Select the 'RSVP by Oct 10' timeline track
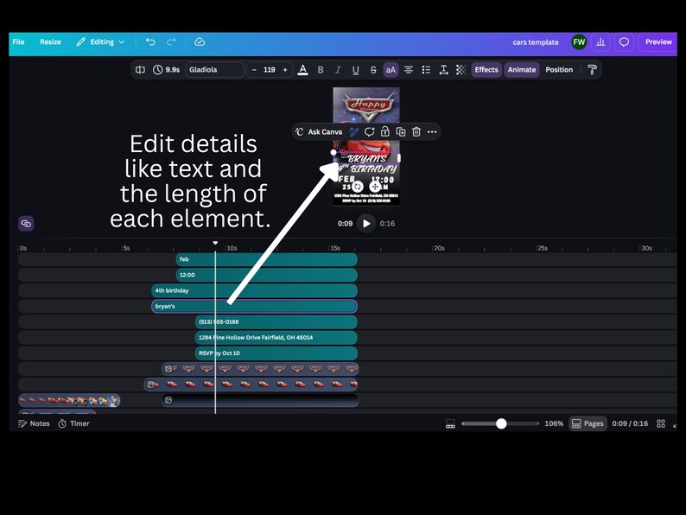Screen dimensions: 686x515 pos(276,353)
